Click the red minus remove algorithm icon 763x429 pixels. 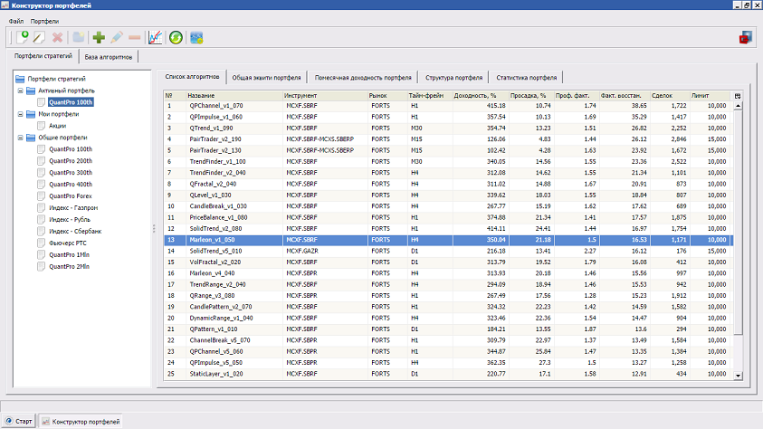(x=134, y=37)
